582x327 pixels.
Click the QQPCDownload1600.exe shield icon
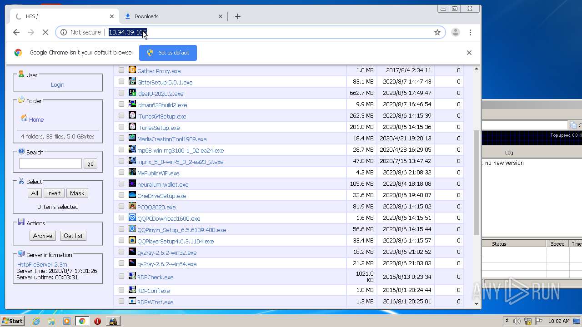click(x=132, y=218)
